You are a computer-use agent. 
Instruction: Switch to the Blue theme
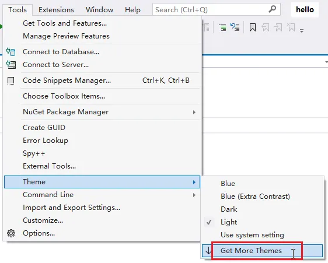tap(262, 184)
